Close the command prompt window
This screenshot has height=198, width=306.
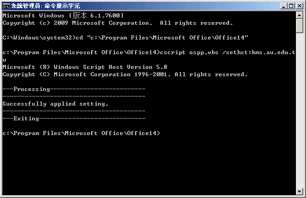click(x=300, y=6)
